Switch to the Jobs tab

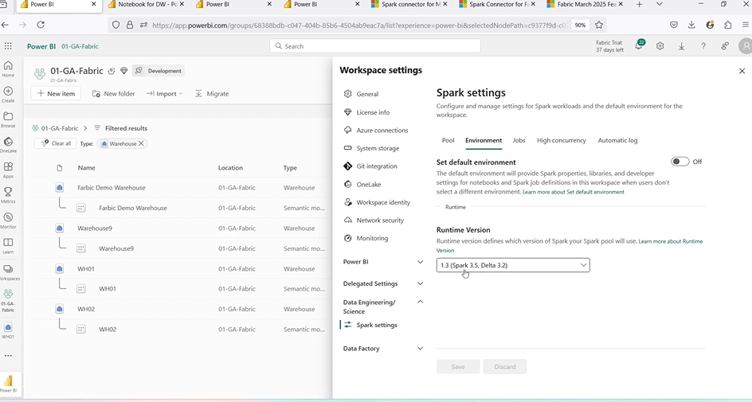(519, 140)
